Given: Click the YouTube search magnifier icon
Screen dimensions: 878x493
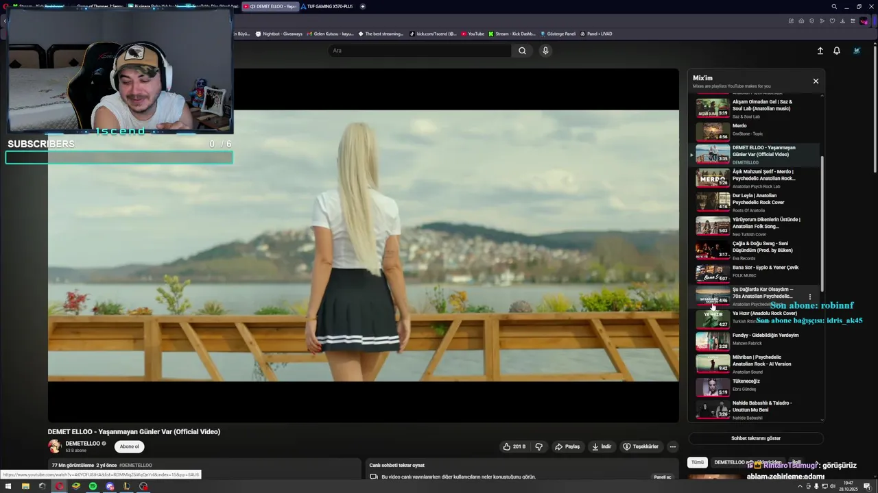Looking at the screenshot, I should coord(522,51).
